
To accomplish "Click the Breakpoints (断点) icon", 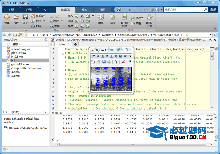I will 101,17.
